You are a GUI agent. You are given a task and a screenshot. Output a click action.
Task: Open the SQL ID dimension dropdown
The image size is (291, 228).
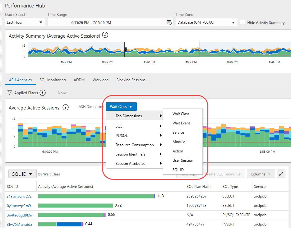click(x=22, y=174)
